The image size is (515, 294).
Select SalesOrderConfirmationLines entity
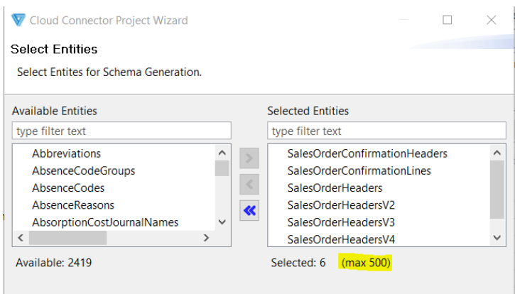point(359,171)
